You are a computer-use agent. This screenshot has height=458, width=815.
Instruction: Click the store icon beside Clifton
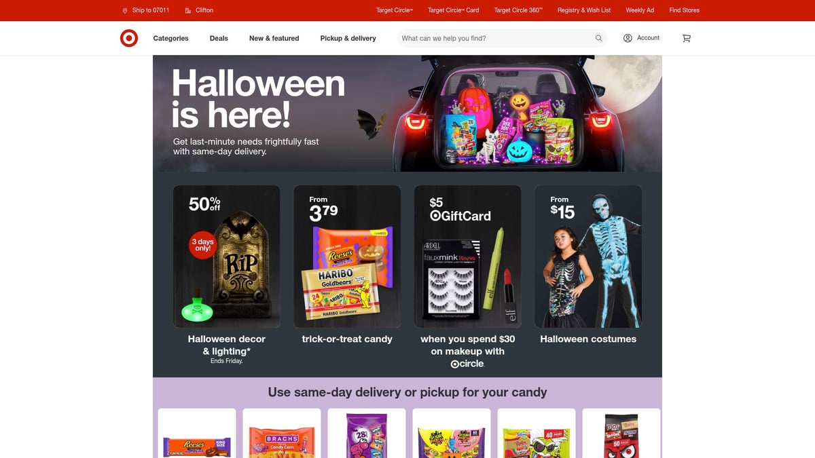tap(188, 10)
